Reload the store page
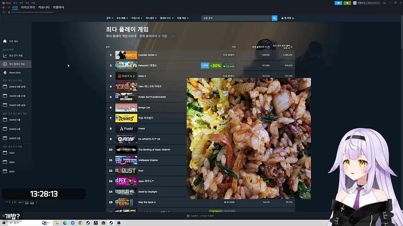The image size is (403, 226). pos(4,12)
